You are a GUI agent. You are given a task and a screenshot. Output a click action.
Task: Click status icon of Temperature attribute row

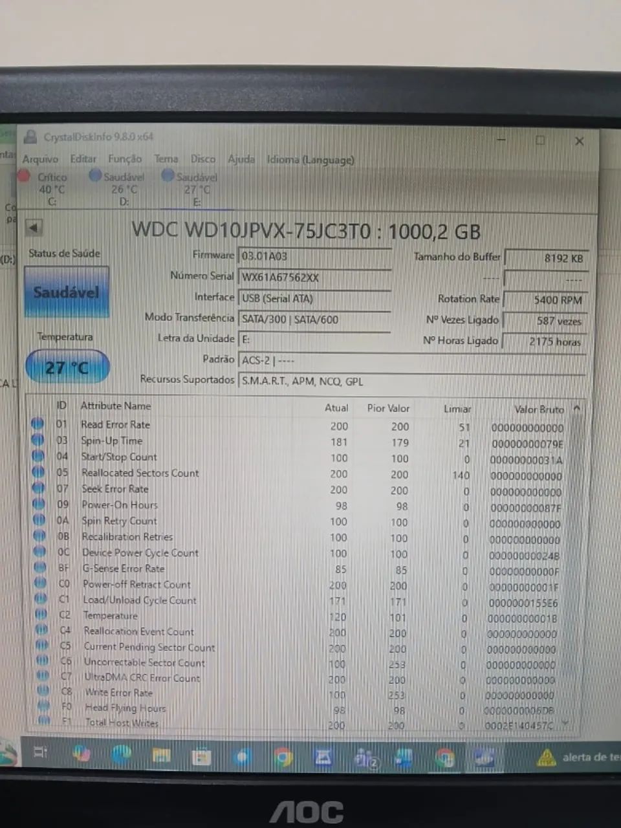41,614
